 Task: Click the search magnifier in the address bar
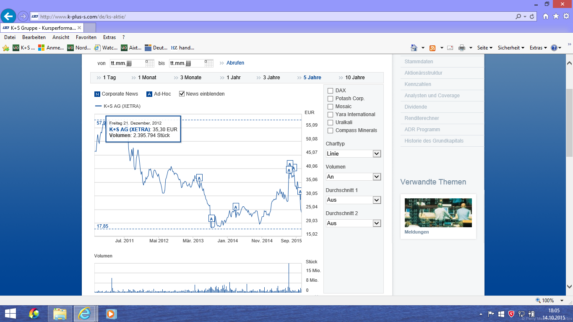coord(518,17)
